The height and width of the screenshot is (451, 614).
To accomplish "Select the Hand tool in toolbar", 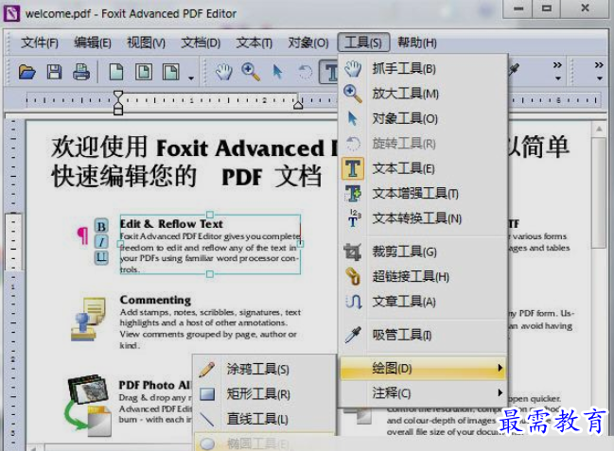I will click(x=224, y=72).
